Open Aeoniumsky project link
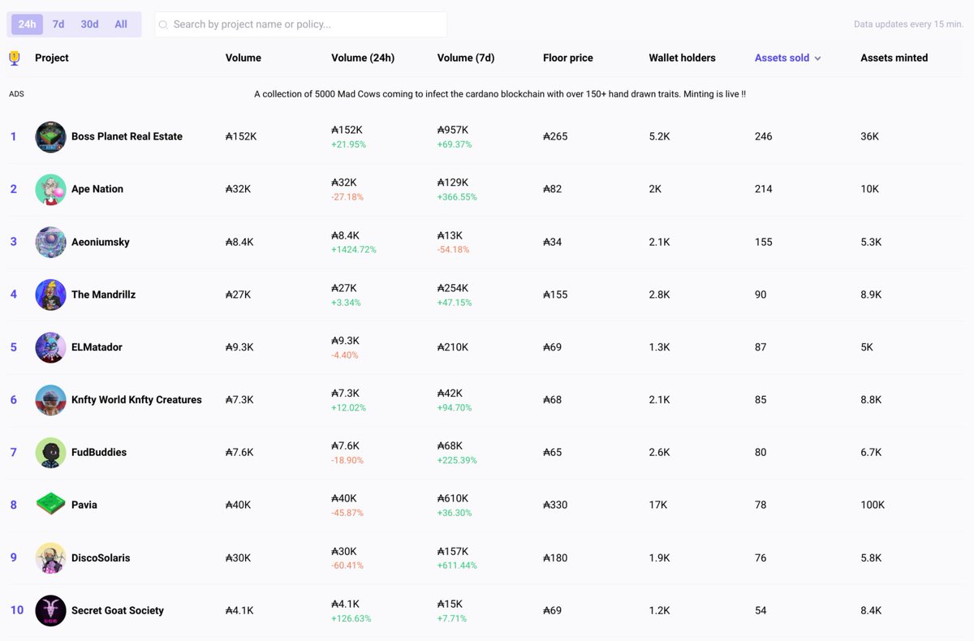The height and width of the screenshot is (641, 974). tap(101, 242)
